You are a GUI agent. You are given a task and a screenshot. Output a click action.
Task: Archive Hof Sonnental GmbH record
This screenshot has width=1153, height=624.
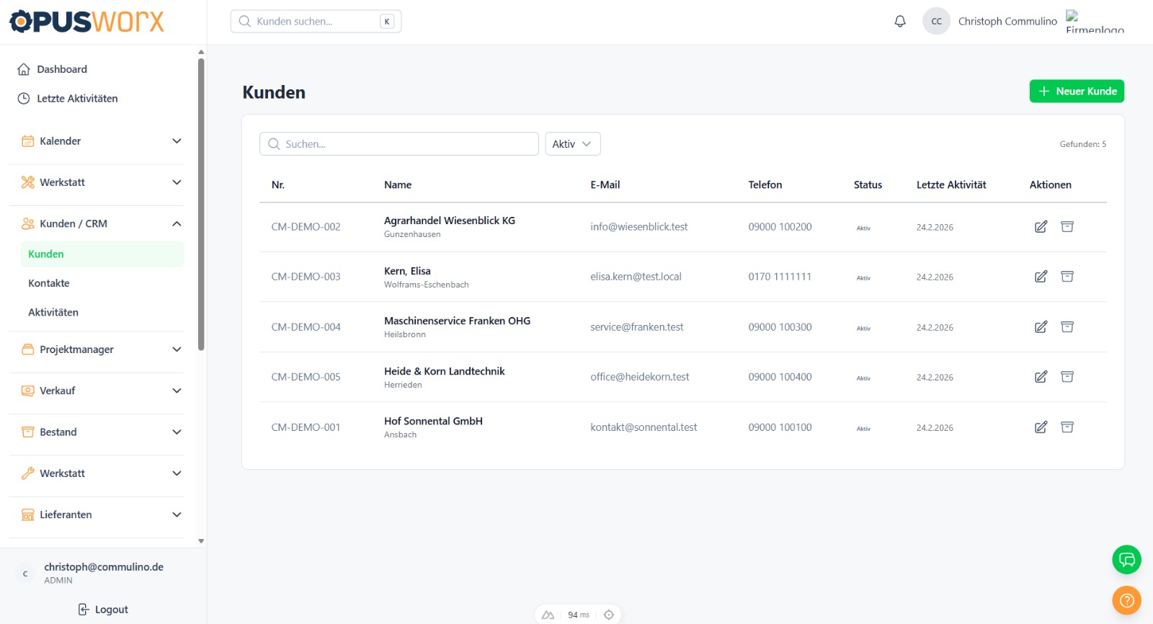1067,427
